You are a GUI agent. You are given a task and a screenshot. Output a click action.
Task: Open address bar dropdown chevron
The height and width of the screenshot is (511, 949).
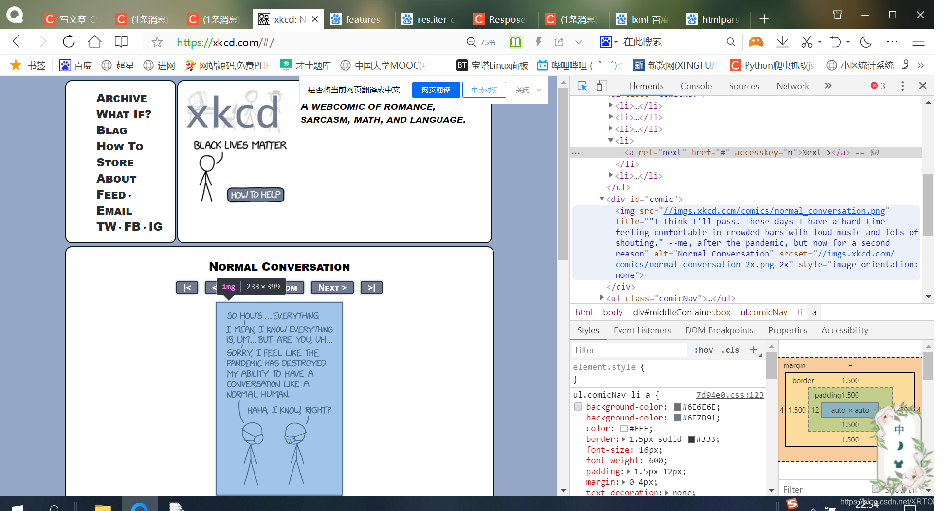pyautogui.click(x=579, y=42)
